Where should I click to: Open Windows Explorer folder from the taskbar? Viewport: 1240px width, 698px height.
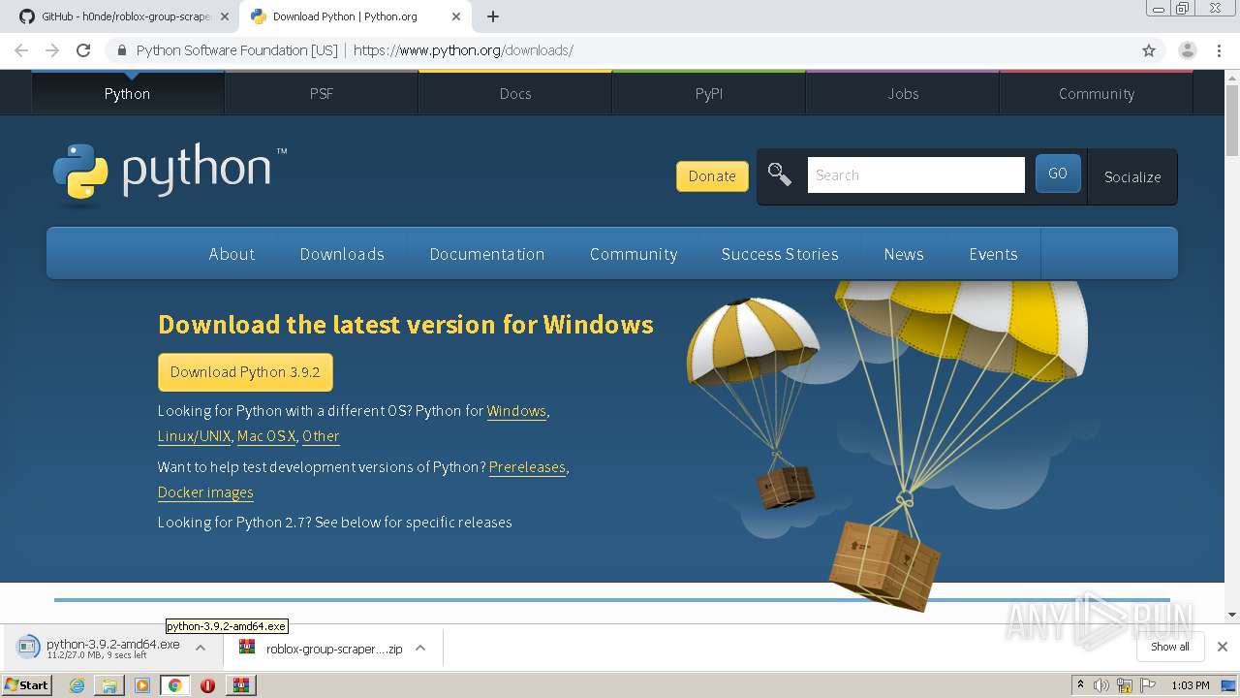tap(109, 685)
